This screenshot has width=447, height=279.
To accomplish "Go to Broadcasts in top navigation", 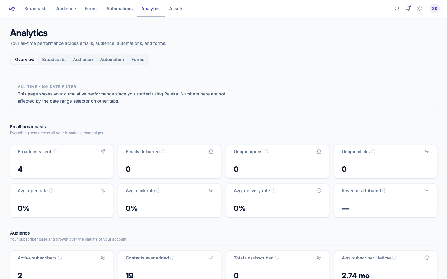I will [36, 9].
